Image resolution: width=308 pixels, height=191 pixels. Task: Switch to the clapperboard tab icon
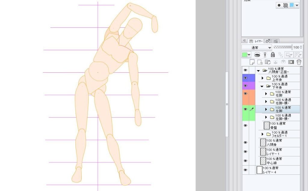pos(276,41)
